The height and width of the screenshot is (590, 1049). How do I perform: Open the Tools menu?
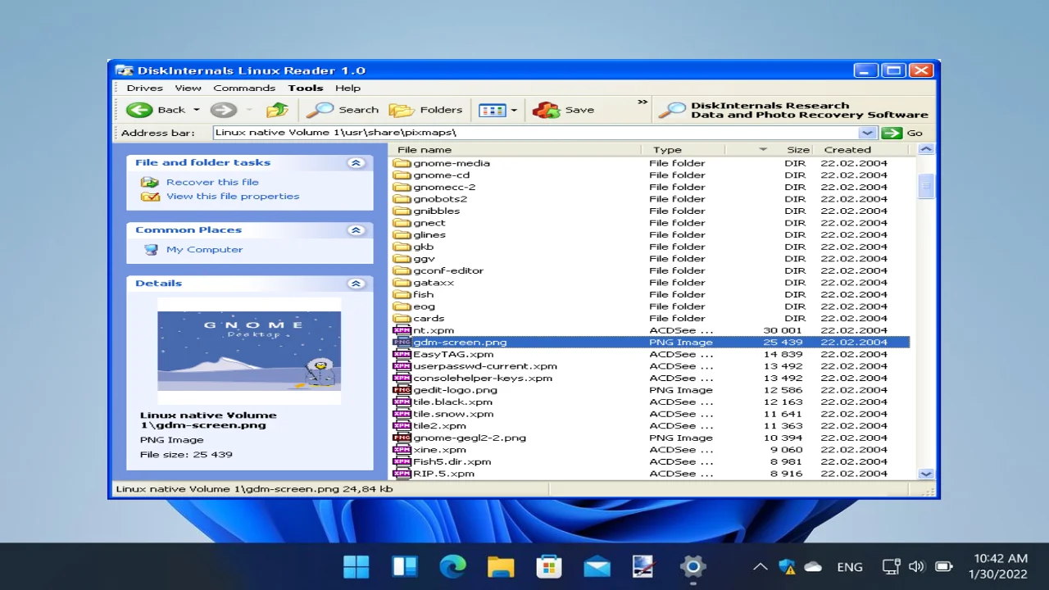306,88
